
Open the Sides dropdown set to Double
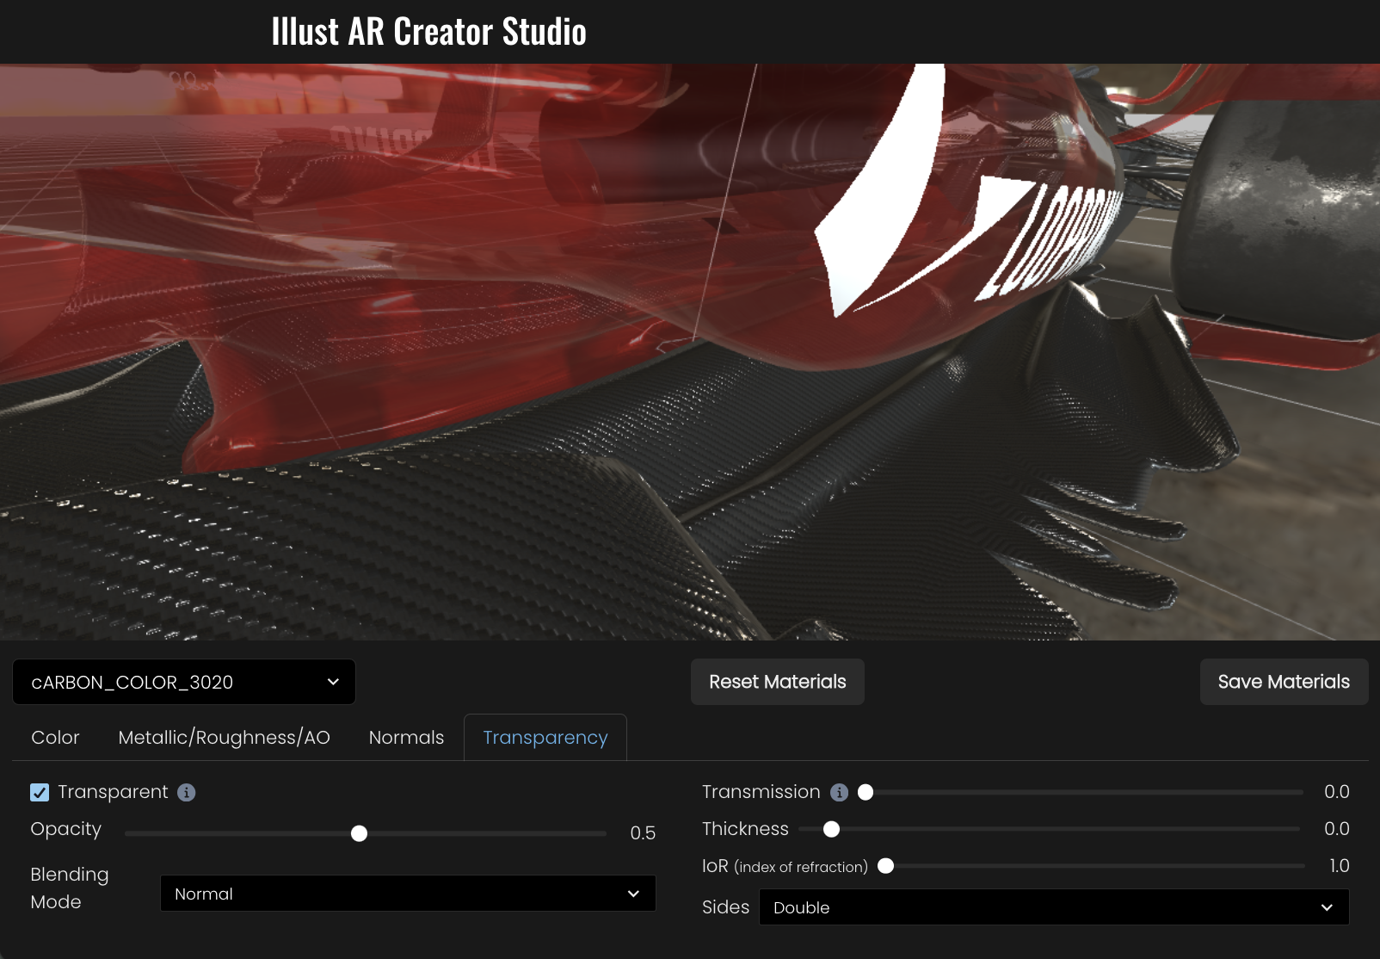coord(1053,907)
